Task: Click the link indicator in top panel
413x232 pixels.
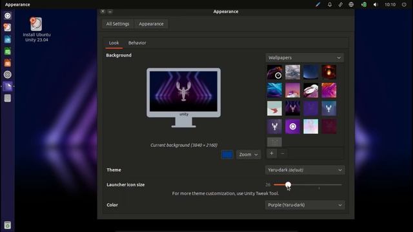Action: tap(340, 5)
